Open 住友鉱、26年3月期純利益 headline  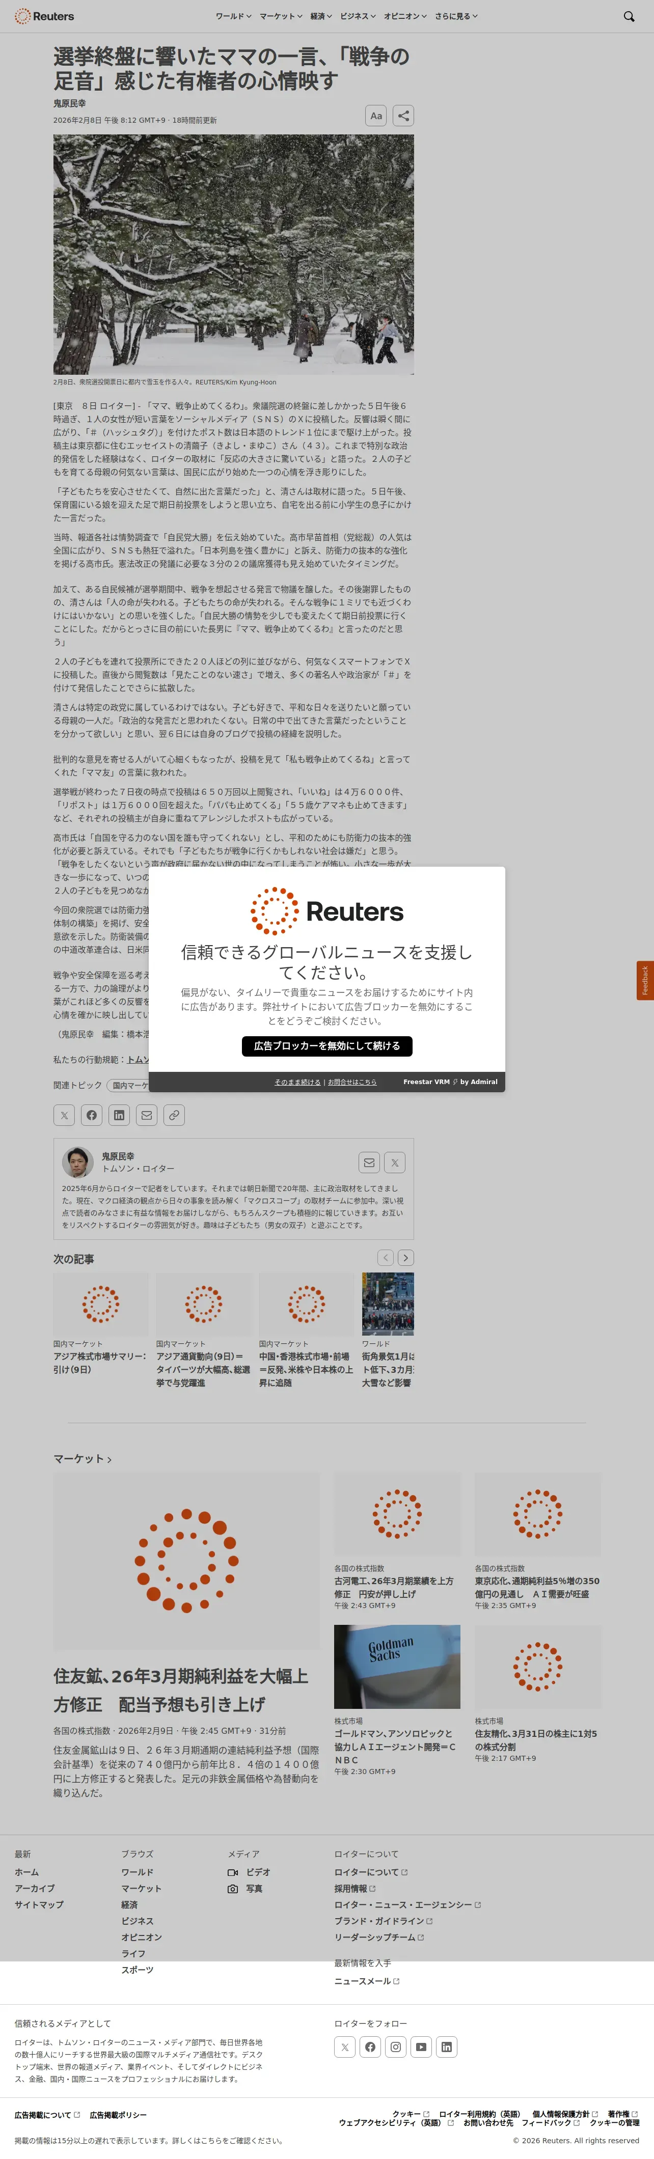coord(181,1690)
